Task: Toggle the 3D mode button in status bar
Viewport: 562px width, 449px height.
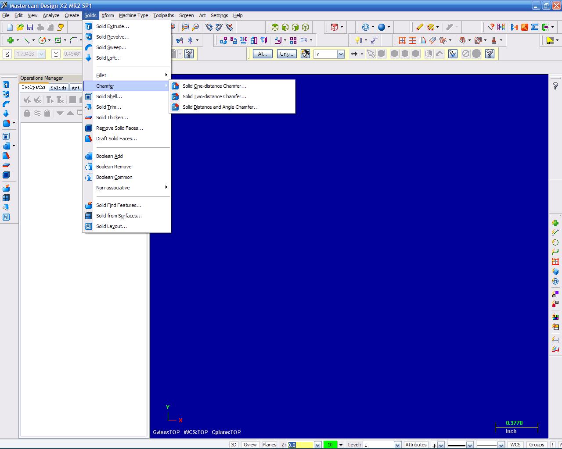Action: pos(234,445)
